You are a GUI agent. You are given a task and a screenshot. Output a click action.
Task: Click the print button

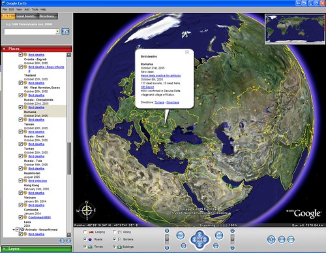282,239
